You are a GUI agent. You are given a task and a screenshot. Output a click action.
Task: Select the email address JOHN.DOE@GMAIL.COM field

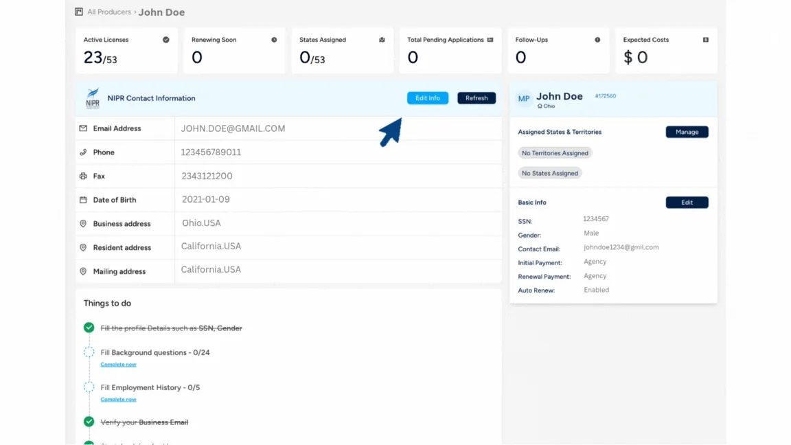(338, 128)
